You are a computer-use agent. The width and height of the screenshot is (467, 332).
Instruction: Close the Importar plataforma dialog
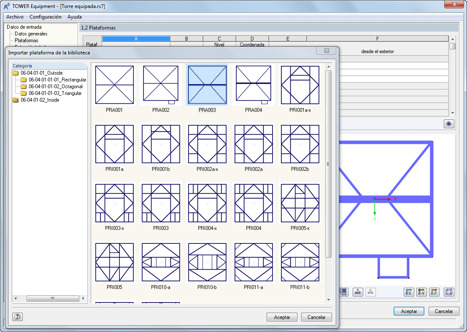pyautogui.click(x=327, y=51)
